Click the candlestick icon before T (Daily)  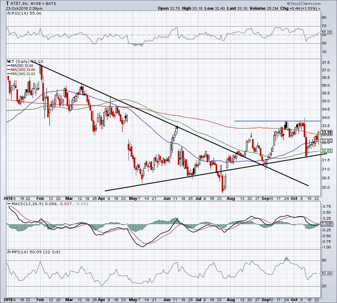point(9,61)
